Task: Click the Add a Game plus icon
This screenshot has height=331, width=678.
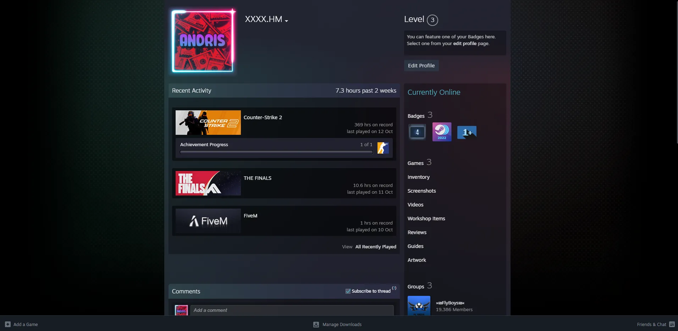Action: [8, 324]
